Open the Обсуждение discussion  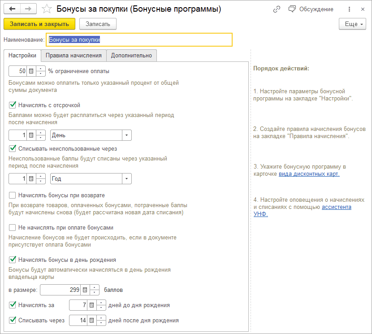(x=311, y=9)
